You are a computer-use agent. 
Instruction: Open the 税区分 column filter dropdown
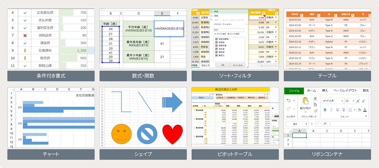276,14
